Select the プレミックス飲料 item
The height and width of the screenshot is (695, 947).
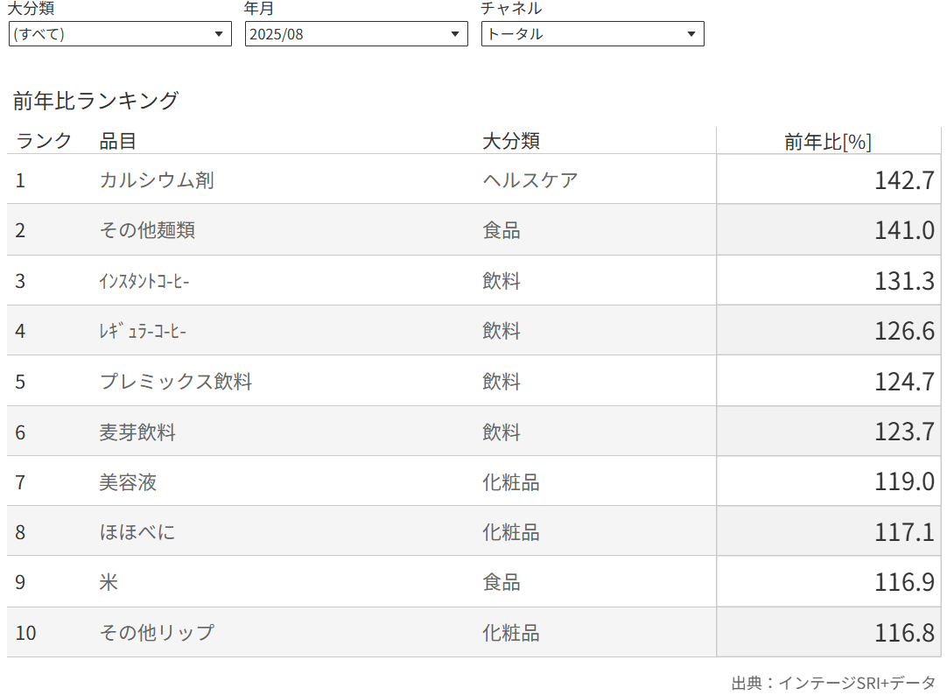(176, 382)
